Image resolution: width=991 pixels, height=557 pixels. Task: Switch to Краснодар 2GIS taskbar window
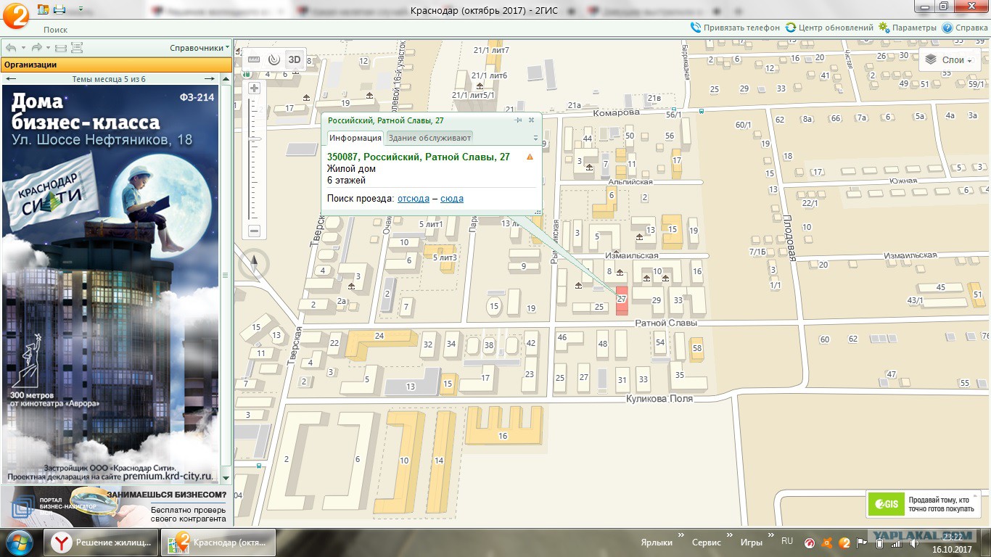coord(218,542)
